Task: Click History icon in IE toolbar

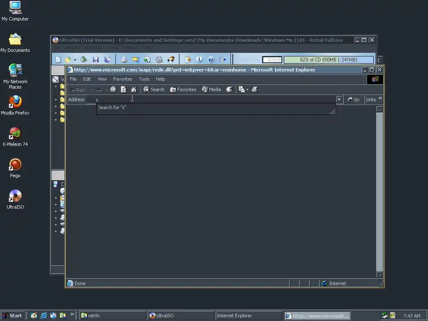Action: tap(229, 89)
